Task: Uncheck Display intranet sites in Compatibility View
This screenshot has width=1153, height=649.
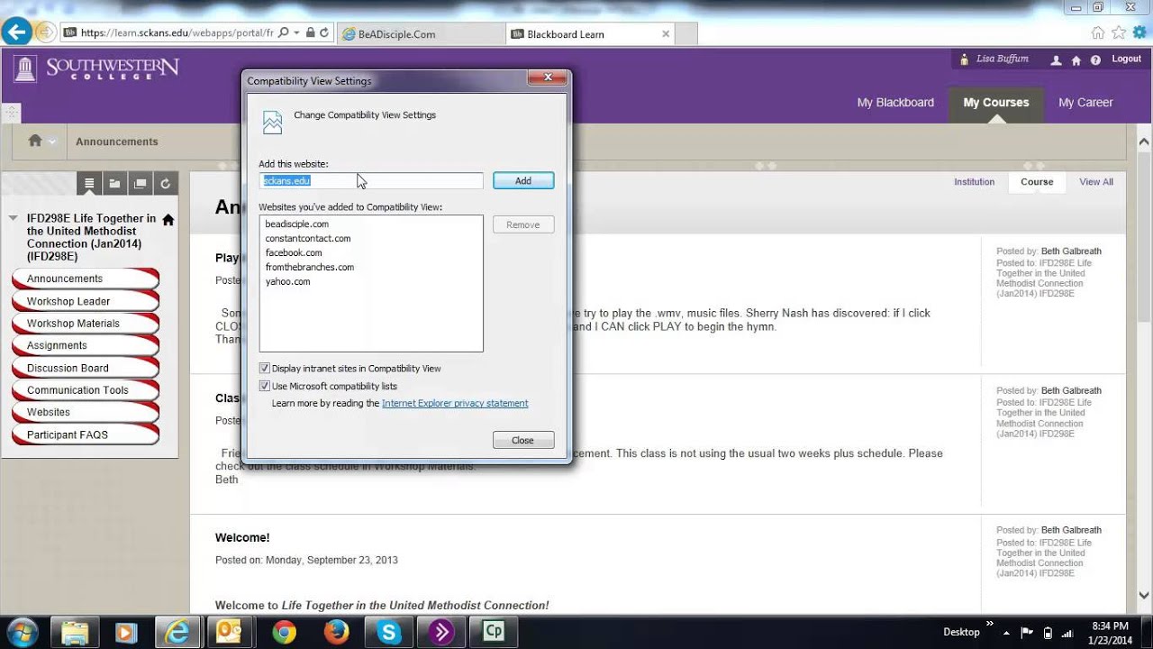Action: coord(265,369)
